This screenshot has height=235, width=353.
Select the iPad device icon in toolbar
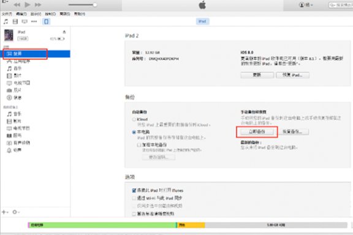46,21
